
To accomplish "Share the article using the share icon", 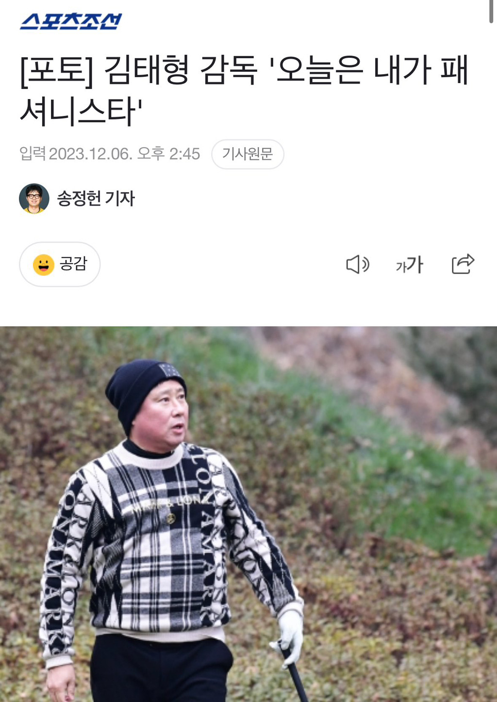I will (x=463, y=264).
